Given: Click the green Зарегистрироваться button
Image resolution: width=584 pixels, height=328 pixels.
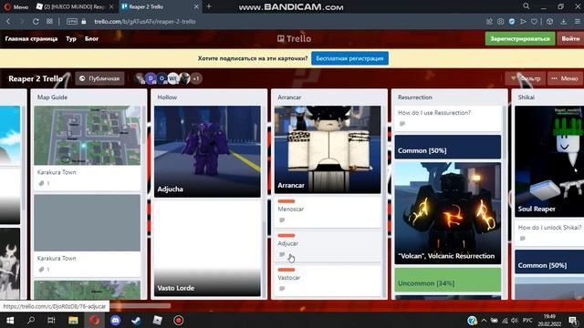Looking at the screenshot, I should pos(520,38).
